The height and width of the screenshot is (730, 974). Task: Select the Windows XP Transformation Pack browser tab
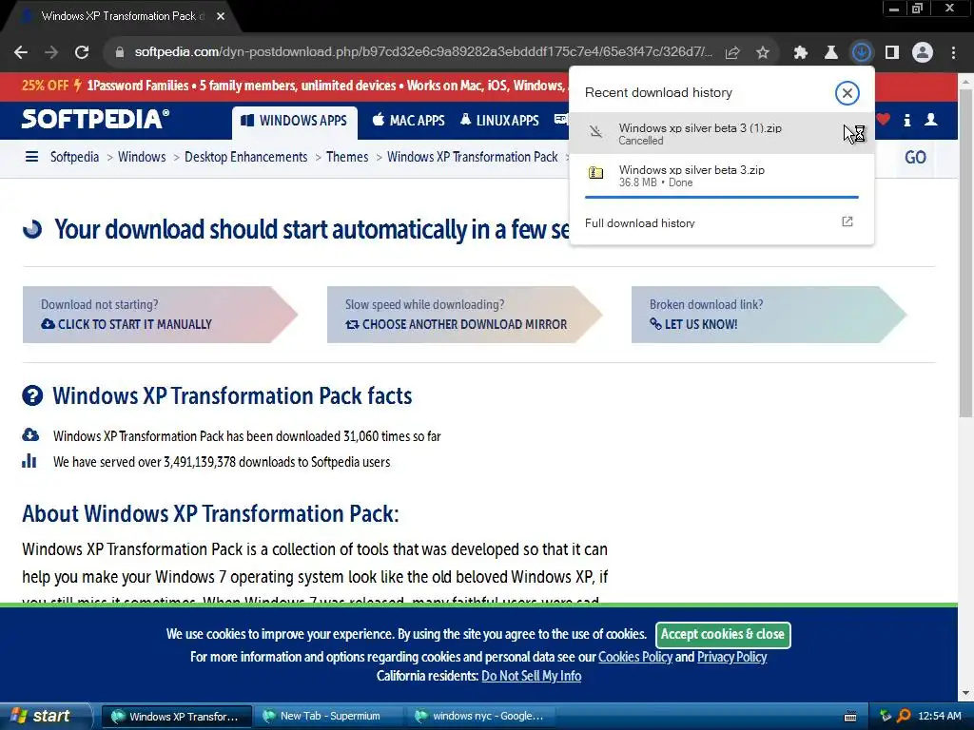point(122,16)
